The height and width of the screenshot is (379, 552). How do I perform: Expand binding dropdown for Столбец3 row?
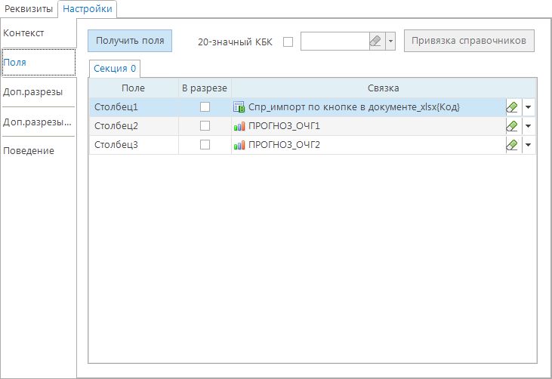528,144
